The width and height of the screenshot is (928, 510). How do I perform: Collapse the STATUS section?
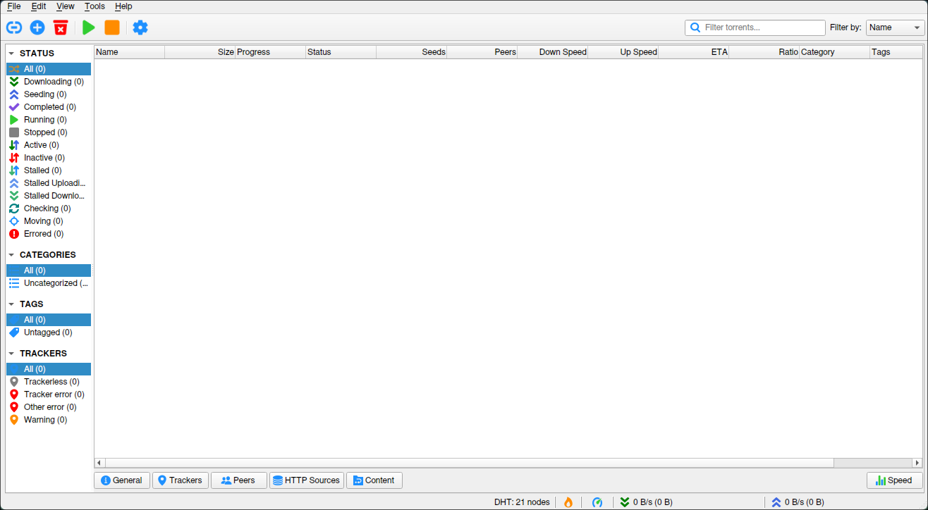coord(12,54)
